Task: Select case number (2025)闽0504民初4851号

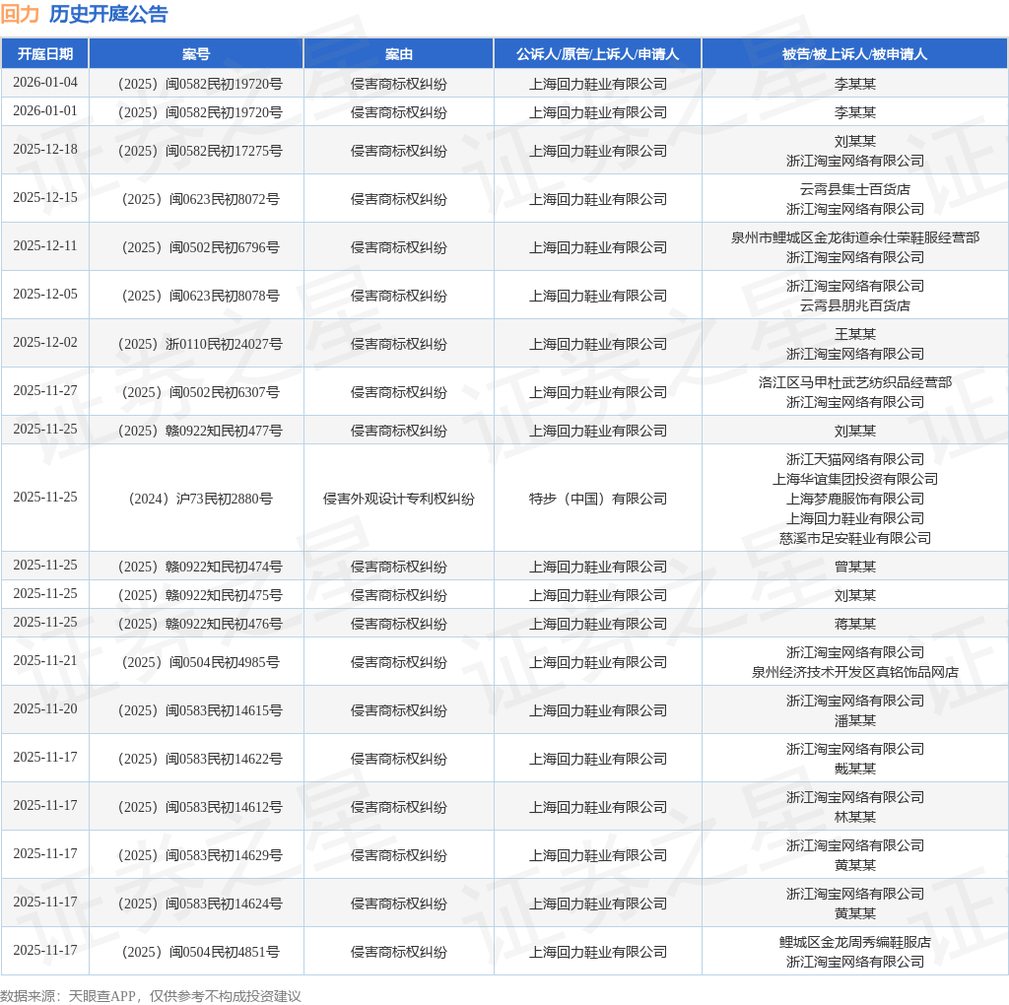Action: [x=200, y=952]
